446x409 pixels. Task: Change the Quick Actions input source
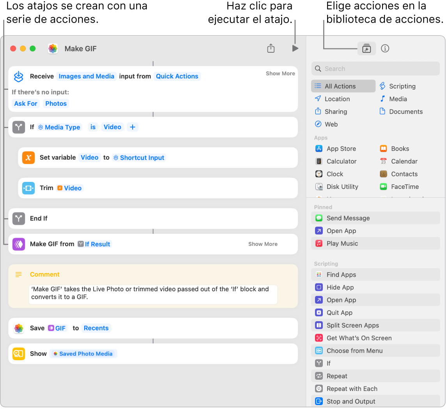coord(177,76)
